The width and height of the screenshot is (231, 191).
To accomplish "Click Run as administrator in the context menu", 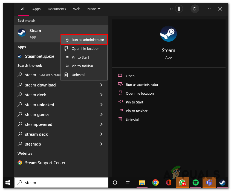I will (84, 39).
